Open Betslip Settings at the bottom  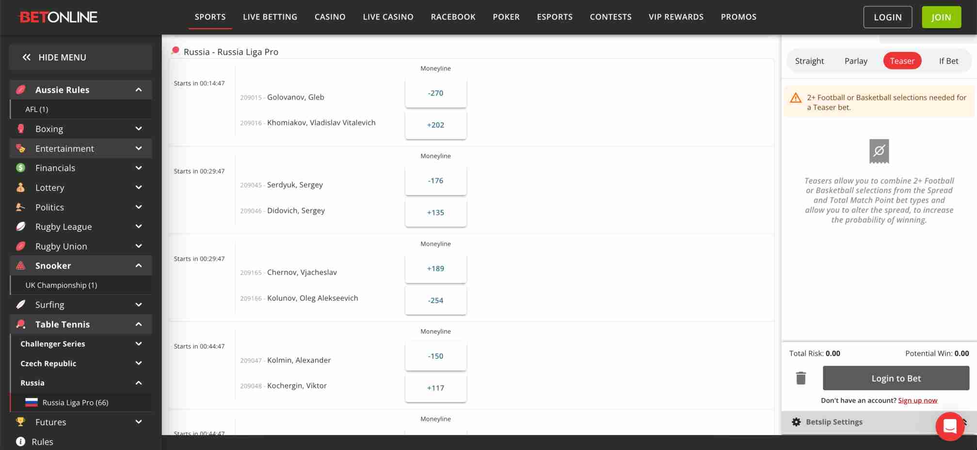pyautogui.click(x=834, y=421)
